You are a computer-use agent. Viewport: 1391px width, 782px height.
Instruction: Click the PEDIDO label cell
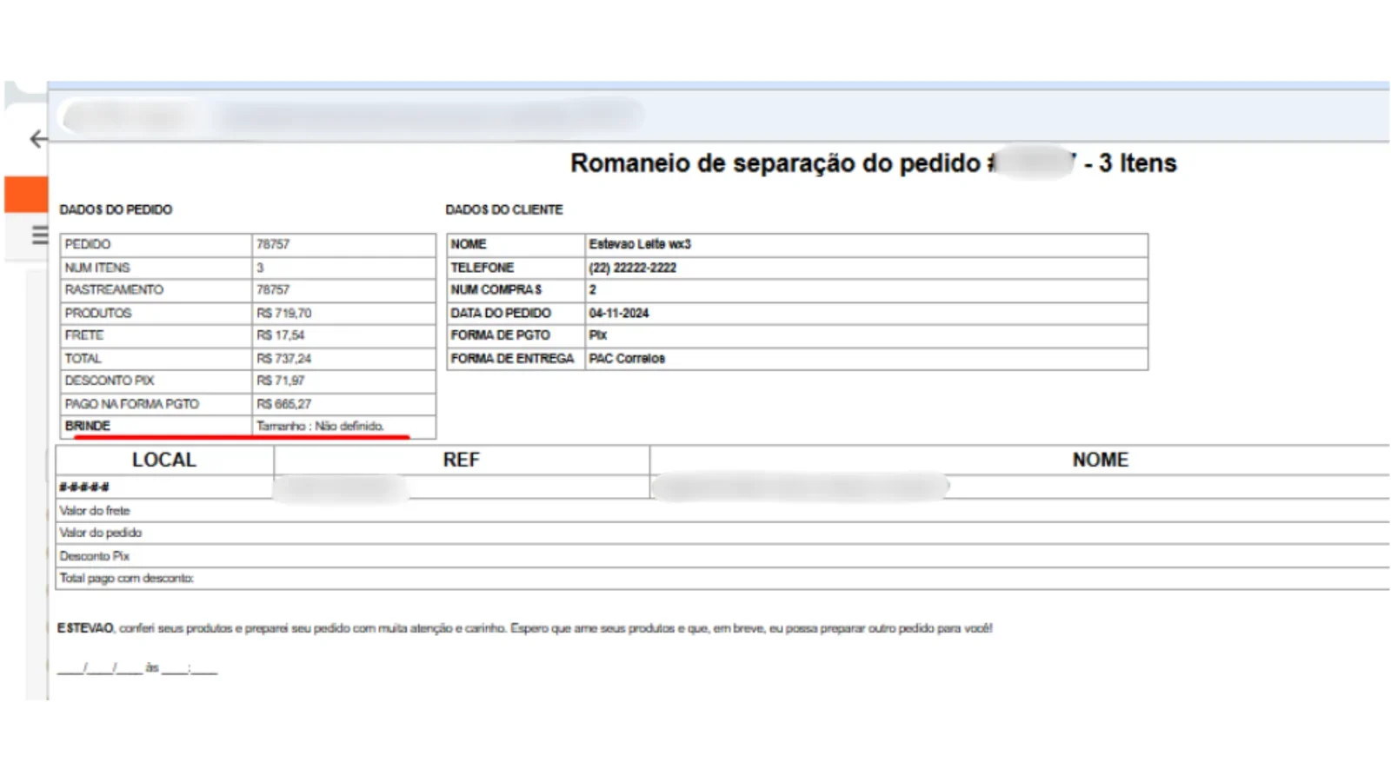156,244
